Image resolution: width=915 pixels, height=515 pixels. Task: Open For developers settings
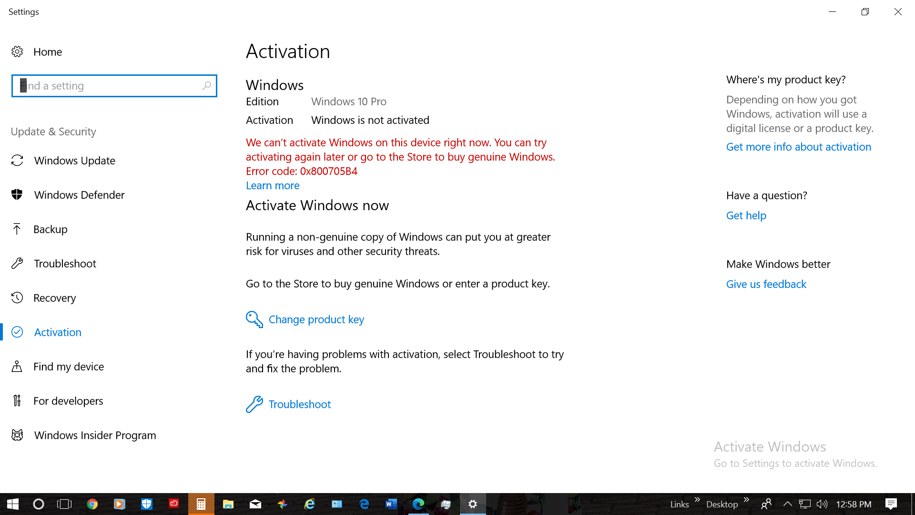click(x=68, y=401)
